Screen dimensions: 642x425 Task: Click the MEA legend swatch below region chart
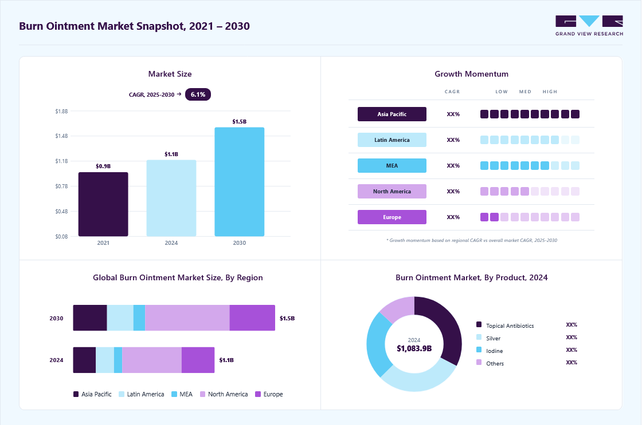coord(174,394)
